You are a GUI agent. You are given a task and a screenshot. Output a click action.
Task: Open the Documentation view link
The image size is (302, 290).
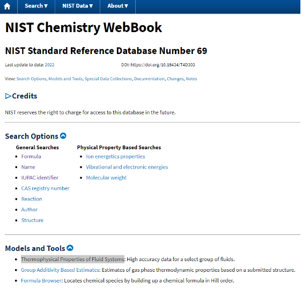[x=150, y=79]
